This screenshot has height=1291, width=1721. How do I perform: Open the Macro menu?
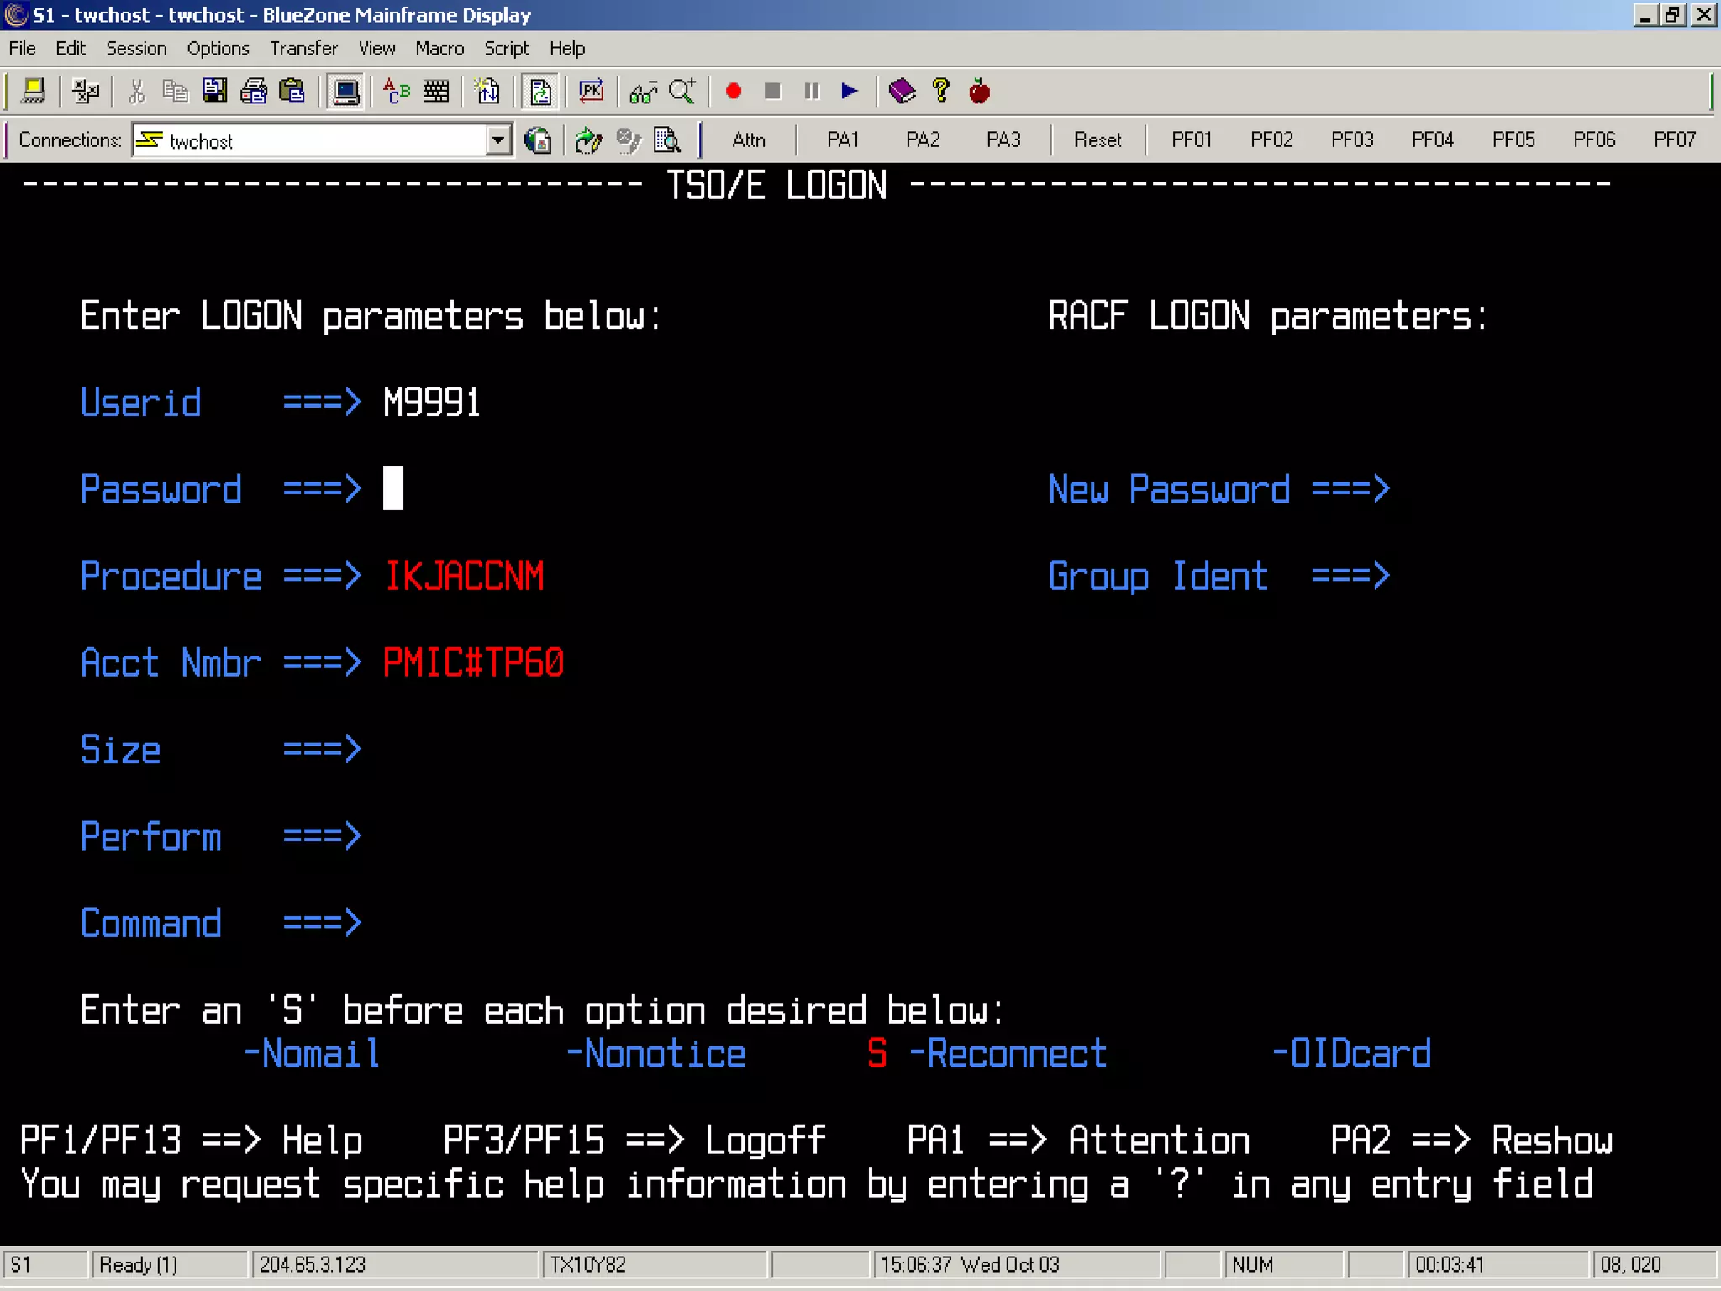(x=439, y=49)
